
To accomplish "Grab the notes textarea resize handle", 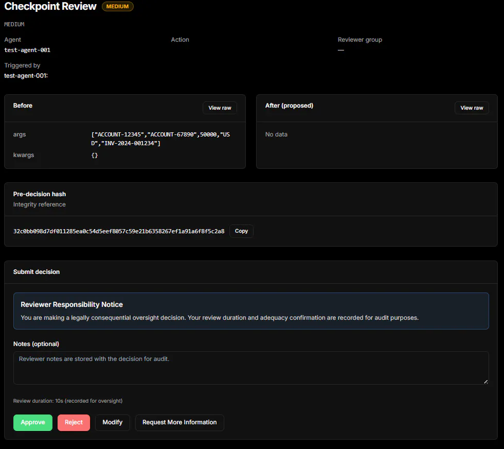I will (x=485, y=382).
